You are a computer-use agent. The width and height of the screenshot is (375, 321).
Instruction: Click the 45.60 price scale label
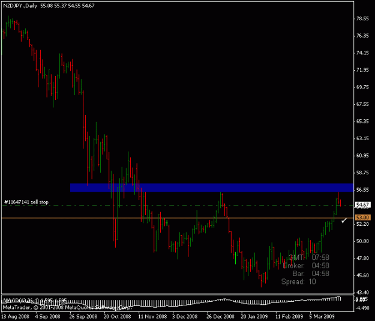point(362,275)
